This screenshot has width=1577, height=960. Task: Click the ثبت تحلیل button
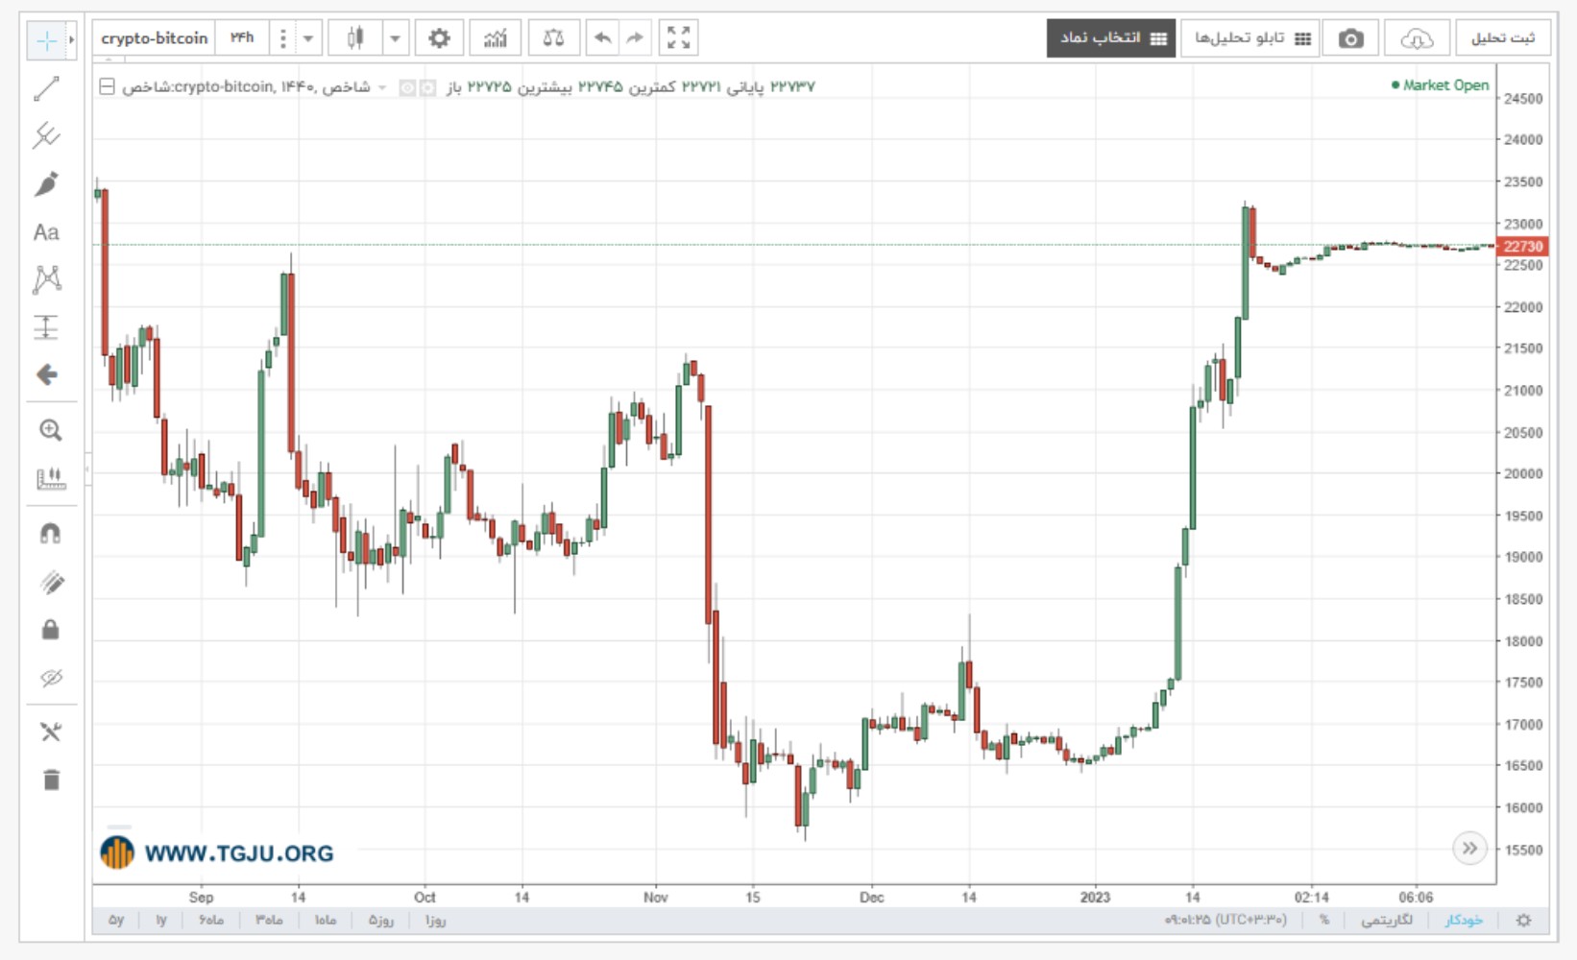pos(1503,38)
